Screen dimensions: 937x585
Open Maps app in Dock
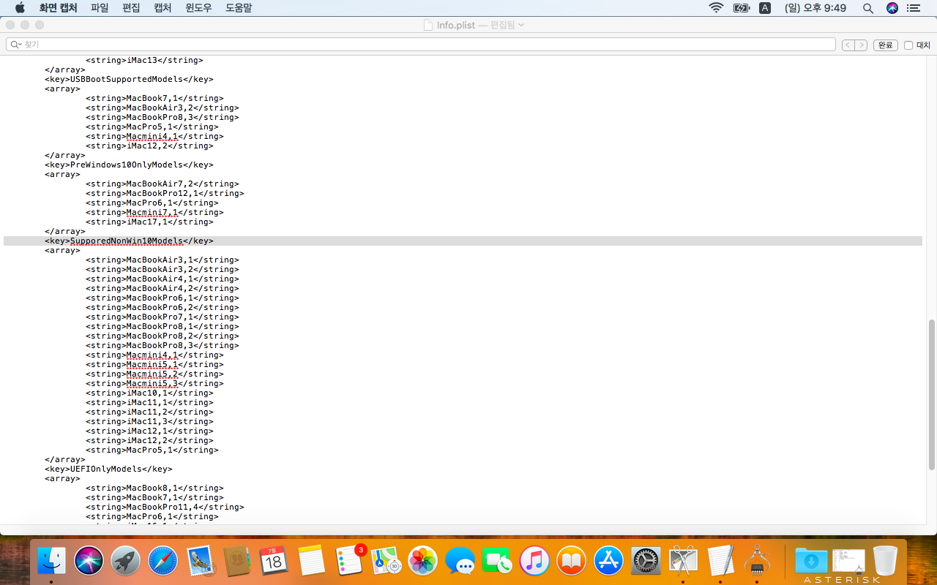tap(386, 562)
